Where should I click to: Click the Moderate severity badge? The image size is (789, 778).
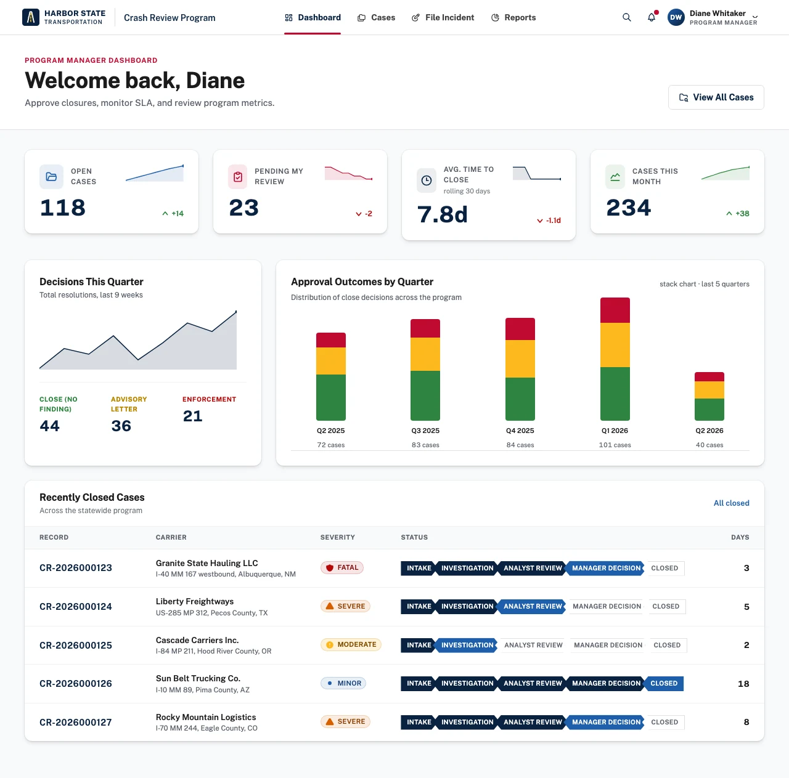[x=351, y=645]
